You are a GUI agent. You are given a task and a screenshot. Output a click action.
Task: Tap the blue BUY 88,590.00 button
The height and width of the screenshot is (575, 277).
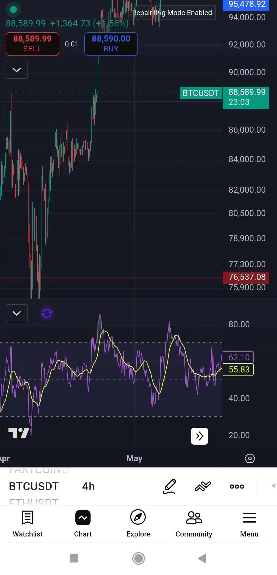[111, 44]
